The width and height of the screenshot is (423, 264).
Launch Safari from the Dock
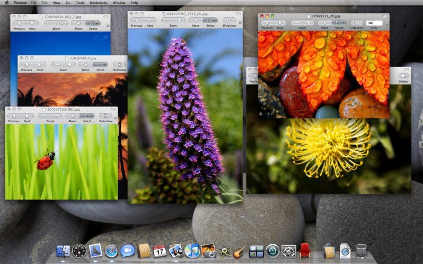111,252
